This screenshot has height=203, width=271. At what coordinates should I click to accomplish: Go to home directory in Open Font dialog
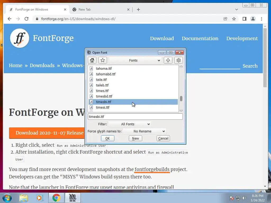click(x=92, y=60)
